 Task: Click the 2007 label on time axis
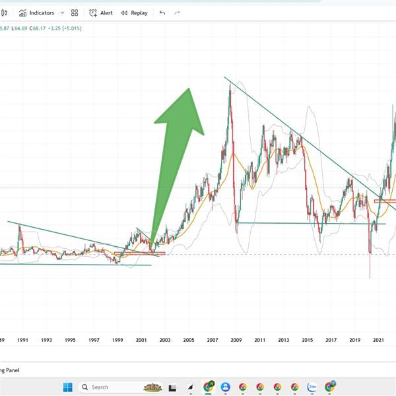tap(213, 340)
